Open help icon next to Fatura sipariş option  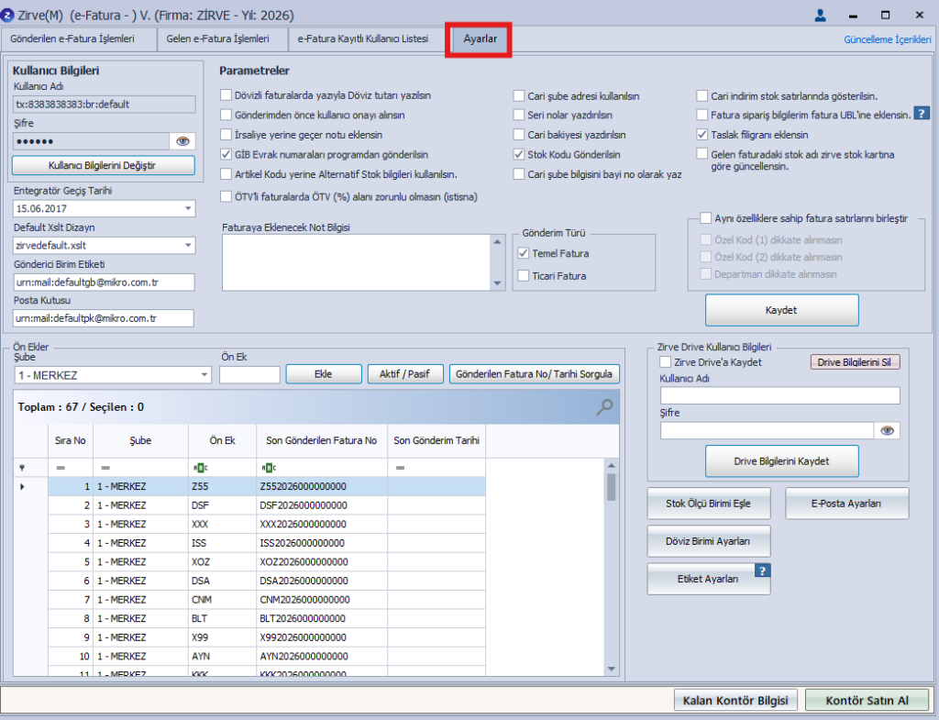pyautogui.click(x=922, y=113)
